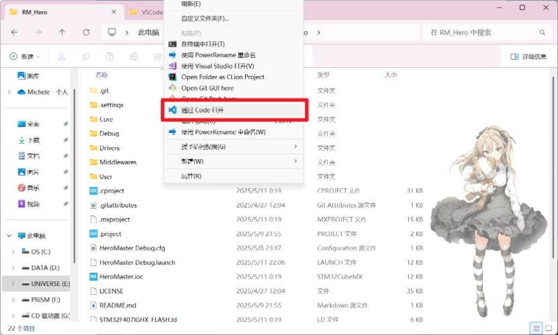558x335 pixels.
Task: Select the HeroMaster Debug.launch file
Action: (133, 262)
